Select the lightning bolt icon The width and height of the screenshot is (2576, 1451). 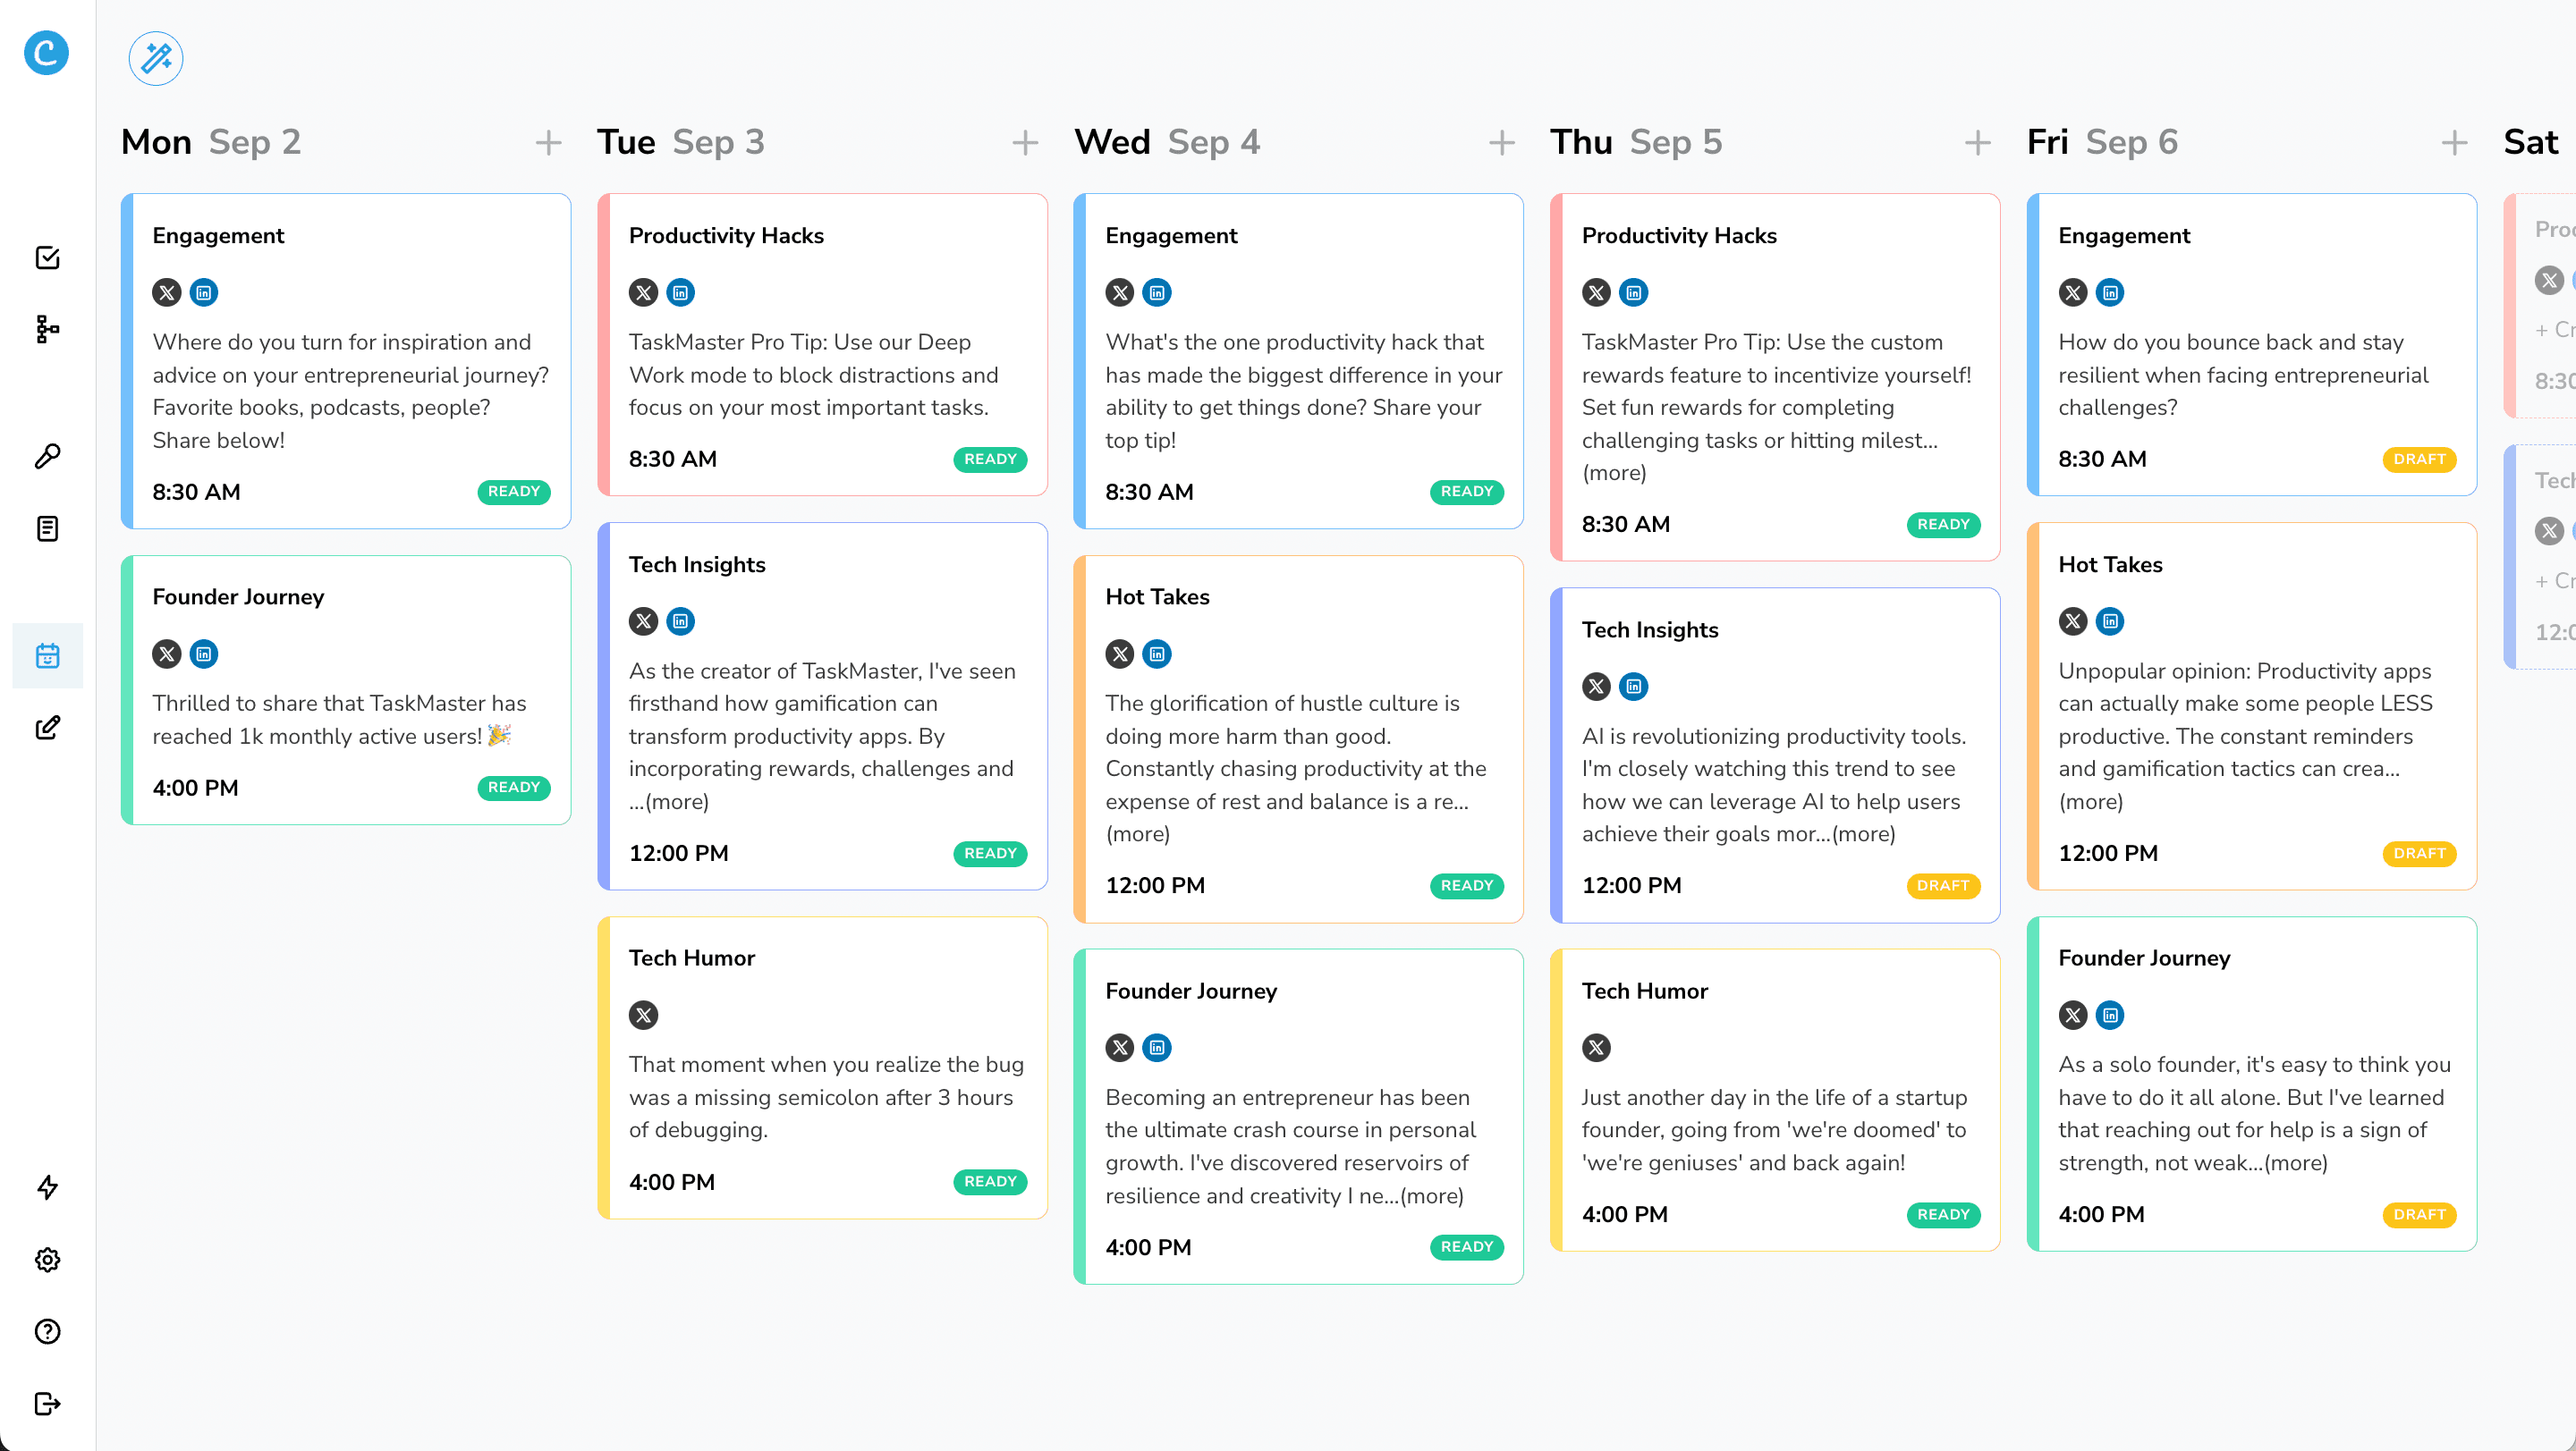point(47,1185)
